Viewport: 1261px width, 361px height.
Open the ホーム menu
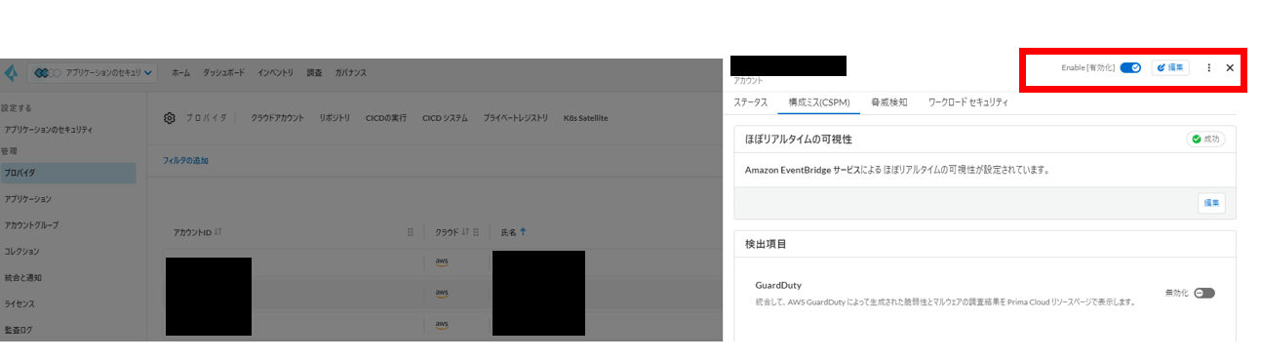(x=180, y=73)
